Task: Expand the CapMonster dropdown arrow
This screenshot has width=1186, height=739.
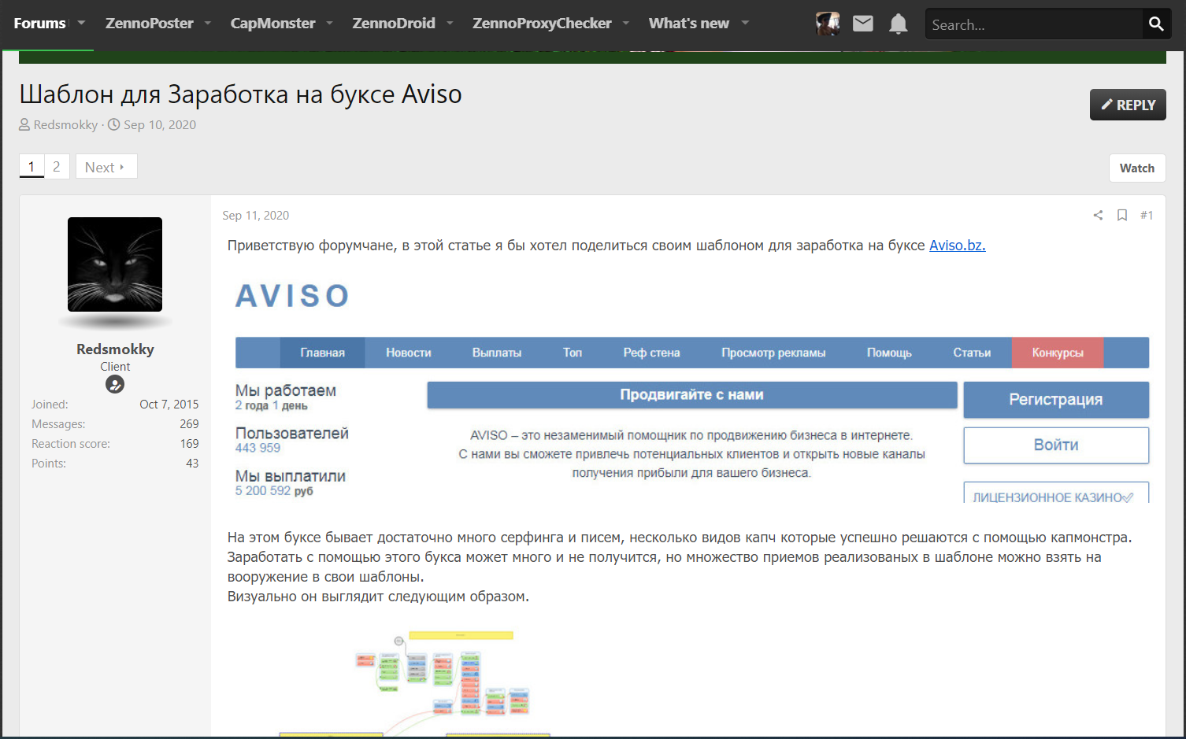Action: 330,24
